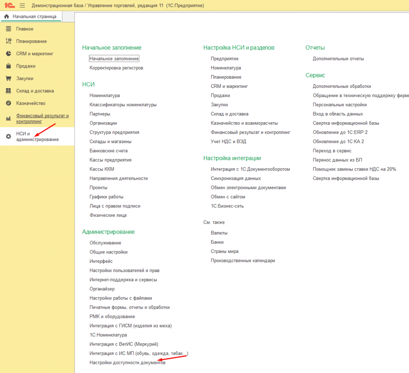Screen dimensions: 409x373
Task: Open Закупки in the sidebar
Action: [x=25, y=79]
